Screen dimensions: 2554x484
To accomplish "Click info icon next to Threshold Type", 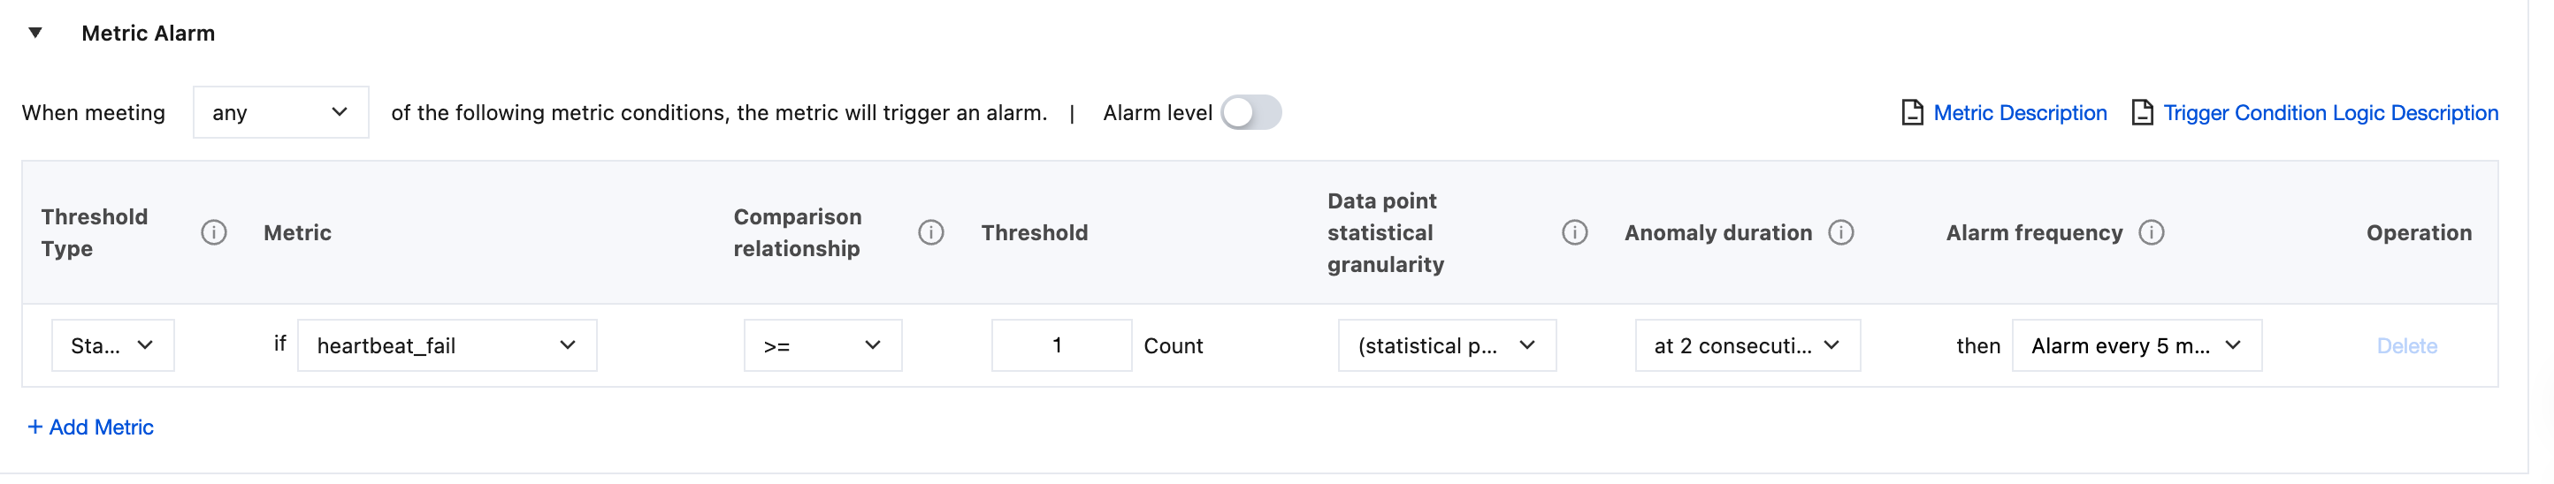I will tap(214, 232).
